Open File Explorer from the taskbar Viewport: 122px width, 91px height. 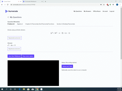(x=24, y=89)
